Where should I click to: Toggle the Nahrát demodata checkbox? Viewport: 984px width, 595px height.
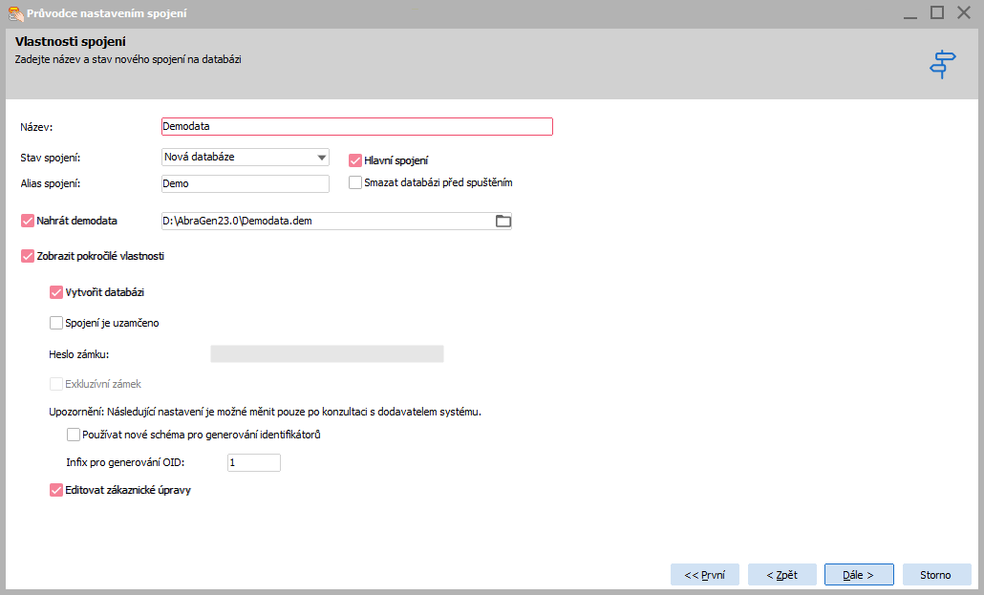point(27,221)
